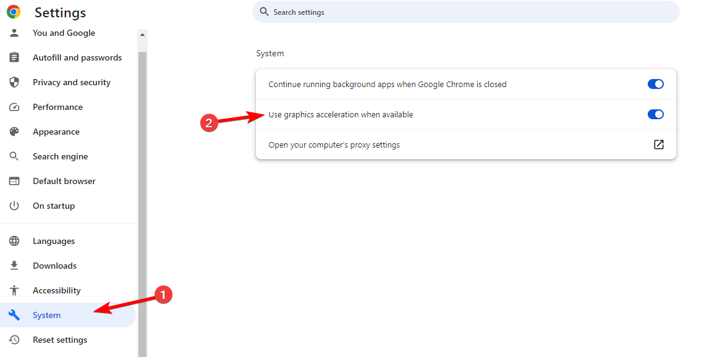Click the clipboard icon for Autofill and passwords
The image size is (704, 357).
(14, 57)
